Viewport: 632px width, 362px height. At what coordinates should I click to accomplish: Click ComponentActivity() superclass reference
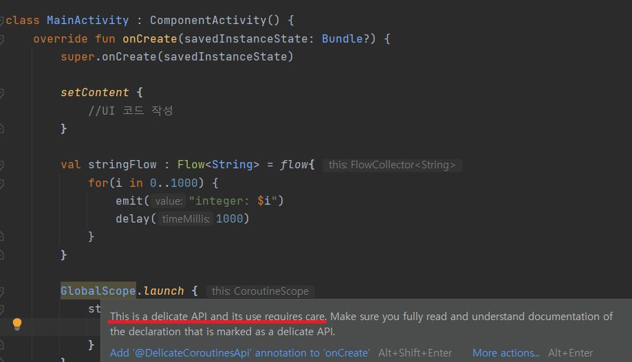click(215, 20)
